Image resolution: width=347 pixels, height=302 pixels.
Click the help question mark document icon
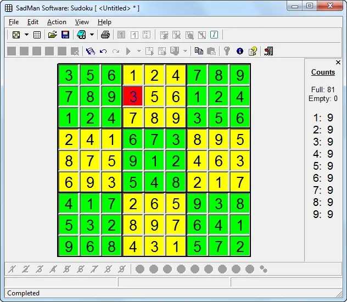(x=253, y=51)
